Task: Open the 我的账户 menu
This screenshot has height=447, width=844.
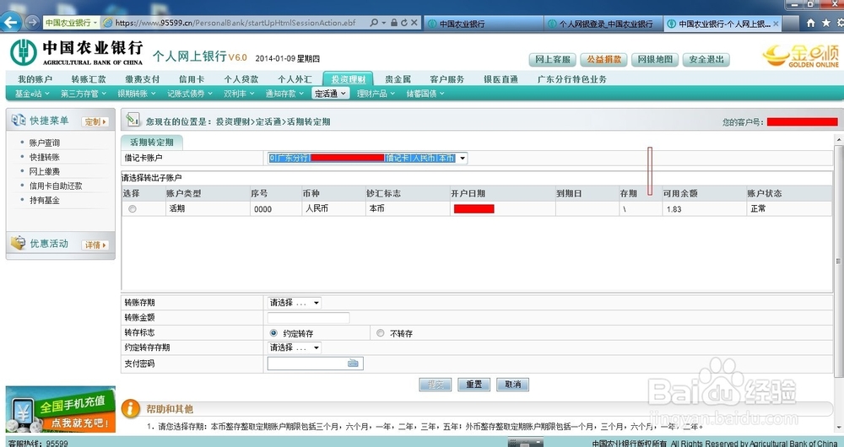Action: (x=35, y=79)
